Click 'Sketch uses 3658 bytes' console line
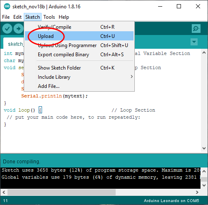This screenshot has width=208, height=205. (101, 170)
